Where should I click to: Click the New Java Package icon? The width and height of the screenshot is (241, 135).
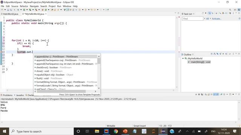(43, 10)
